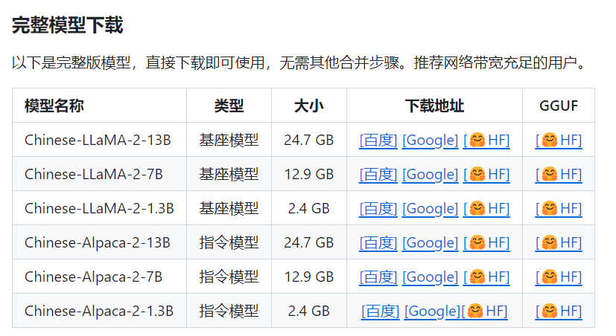The width and height of the screenshot is (616, 336).
Task: Open GGUF HF link for Chinese-Alpaca-2-1.3B
Action: [x=559, y=311]
